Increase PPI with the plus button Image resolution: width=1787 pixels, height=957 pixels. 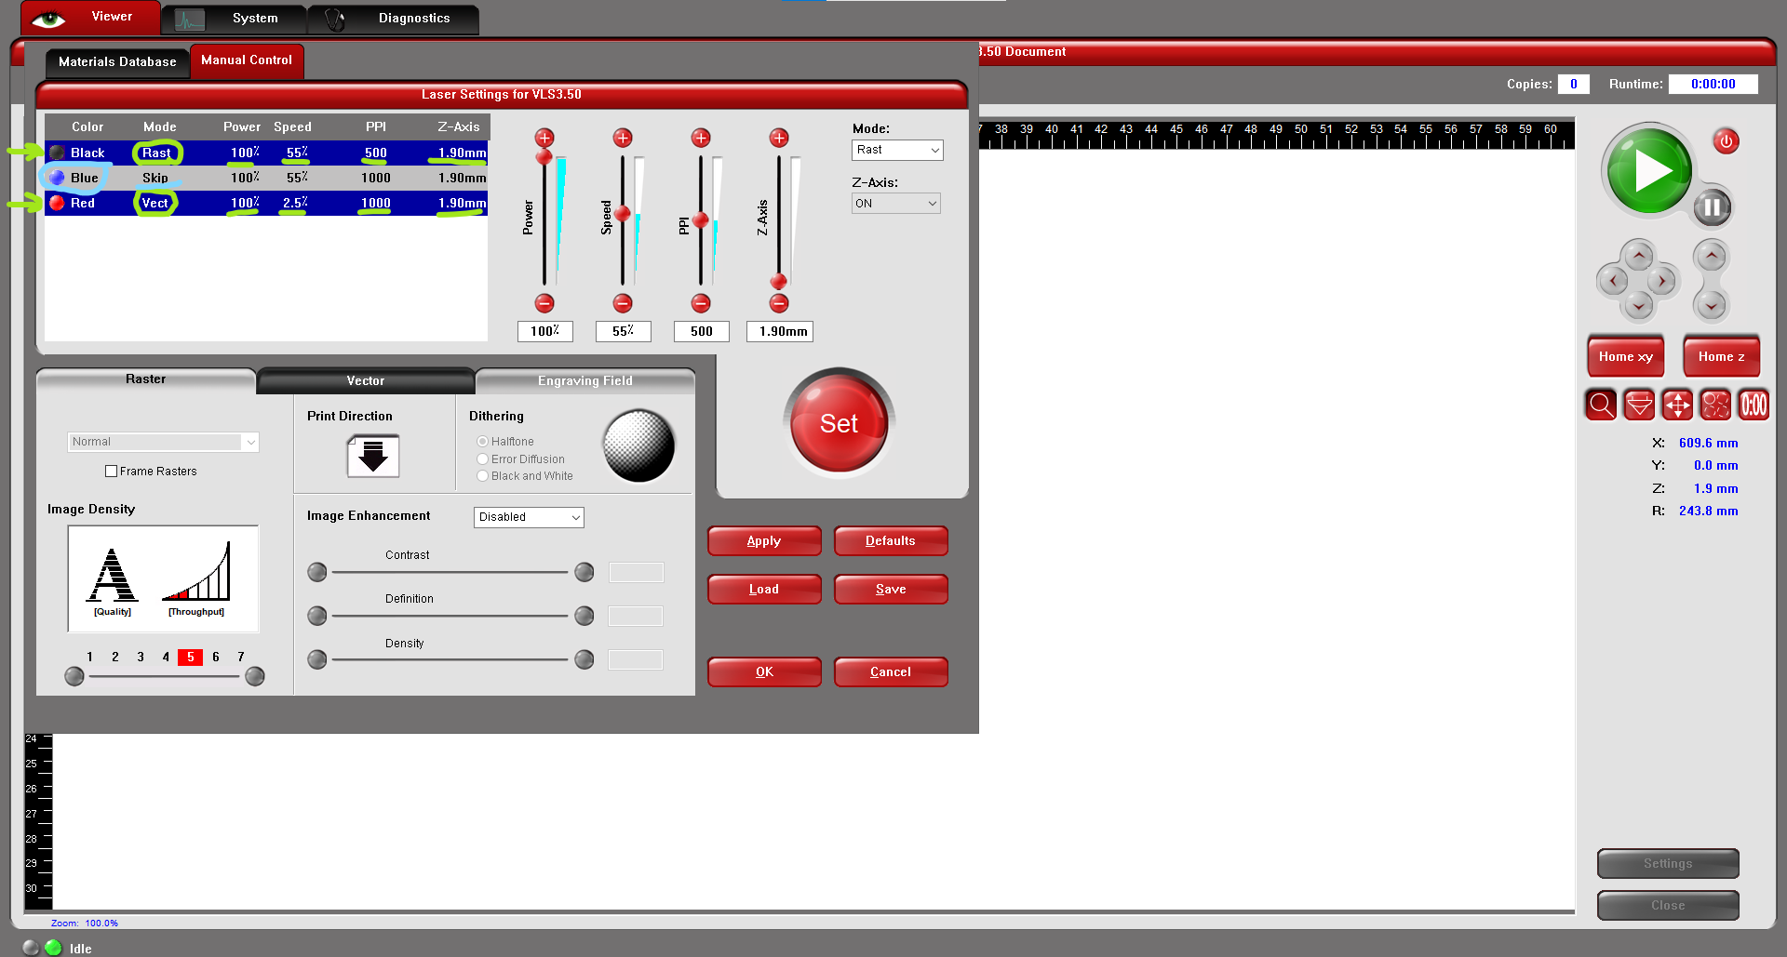coord(701,138)
